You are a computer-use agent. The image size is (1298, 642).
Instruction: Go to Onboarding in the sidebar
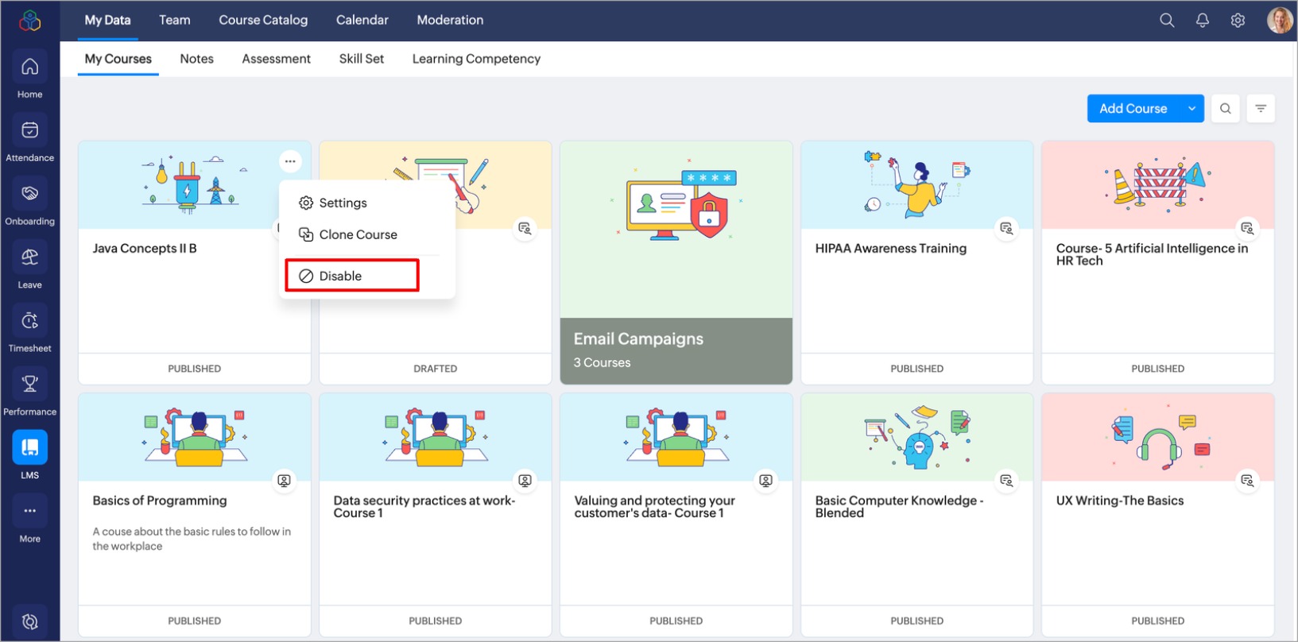tap(29, 194)
